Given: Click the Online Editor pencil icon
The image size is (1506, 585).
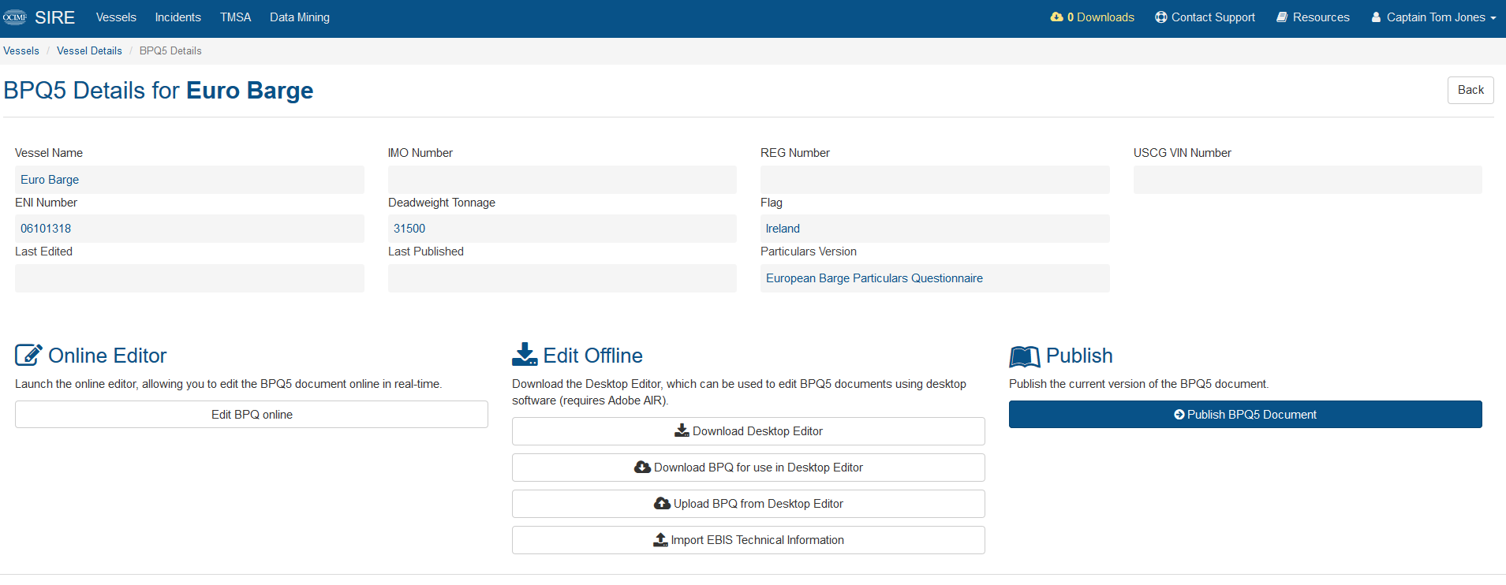Looking at the screenshot, I should coord(28,355).
